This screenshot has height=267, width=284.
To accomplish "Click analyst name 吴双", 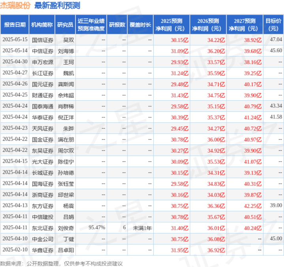I will tap(68, 40).
